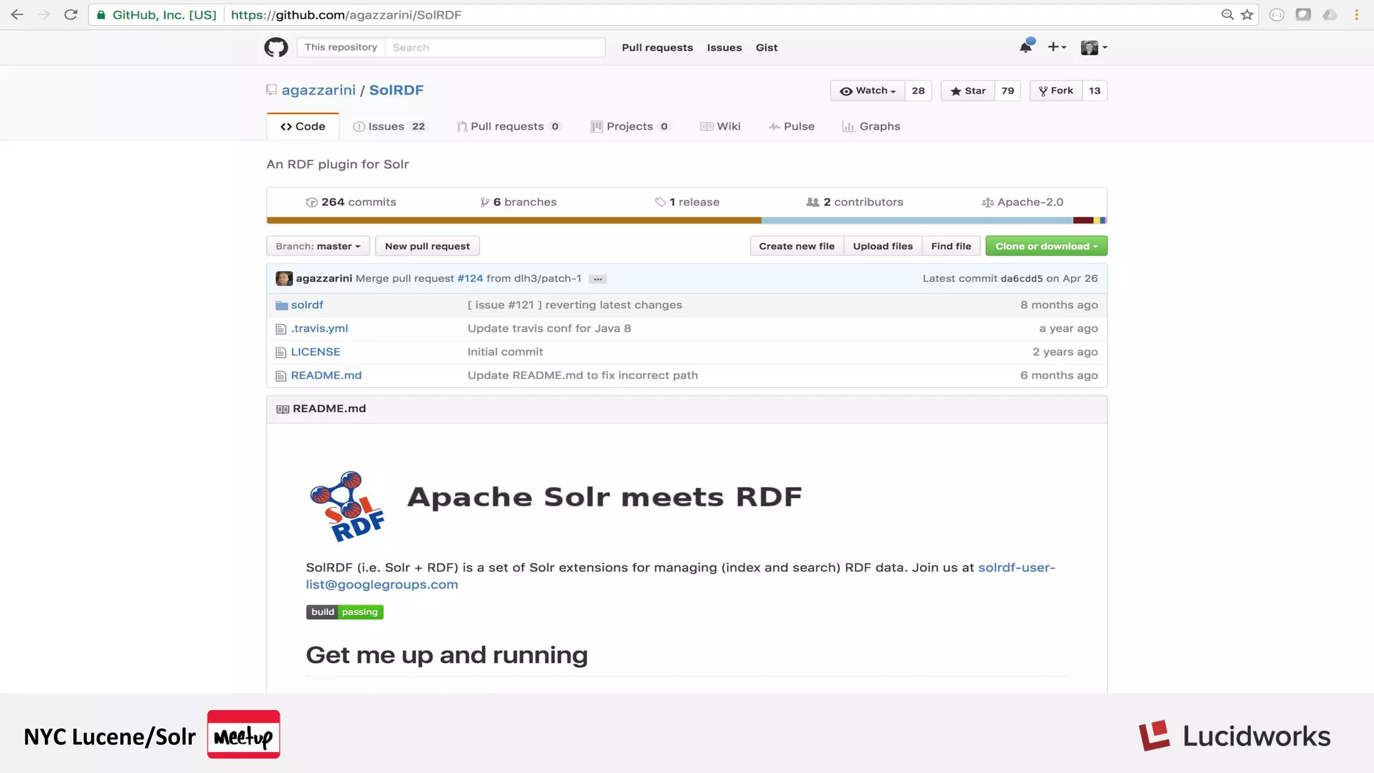Click the stargazers count 79
This screenshot has height=773, width=1374.
coord(1008,91)
